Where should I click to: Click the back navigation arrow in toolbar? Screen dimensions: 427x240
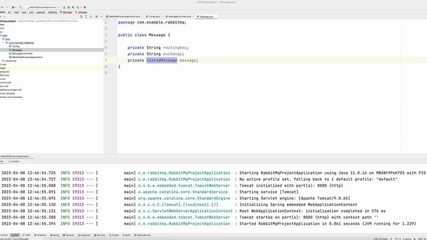[x=2, y=7]
